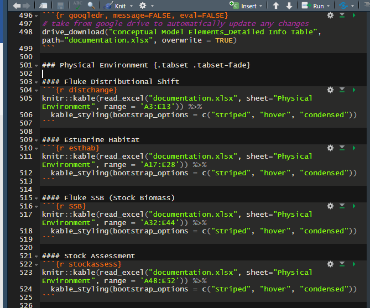370x308 pixels.
Task: Click on '#### Fluke Distributional Shift' heading text
Action: click(x=111, y=82)
